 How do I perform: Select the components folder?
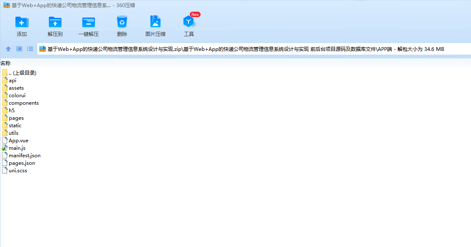tap(20, 103)
